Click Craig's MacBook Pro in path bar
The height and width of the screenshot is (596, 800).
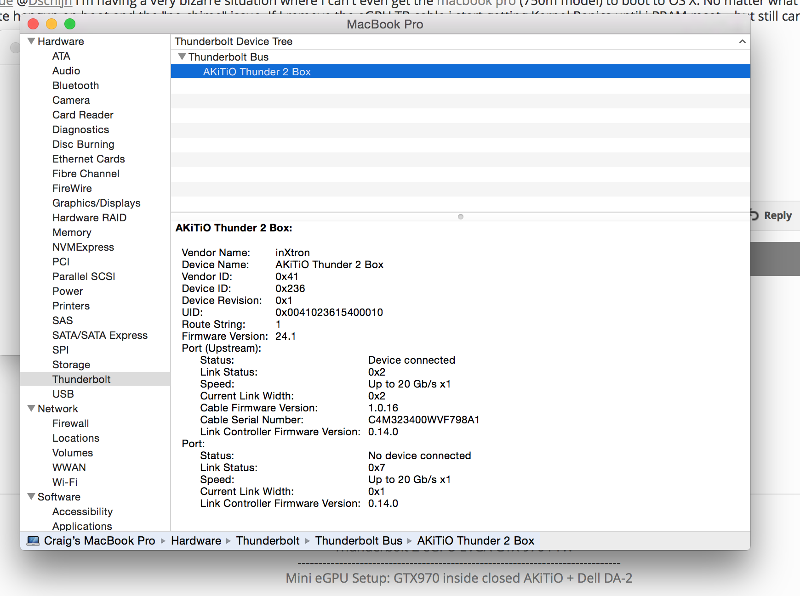tap(100, 540)
